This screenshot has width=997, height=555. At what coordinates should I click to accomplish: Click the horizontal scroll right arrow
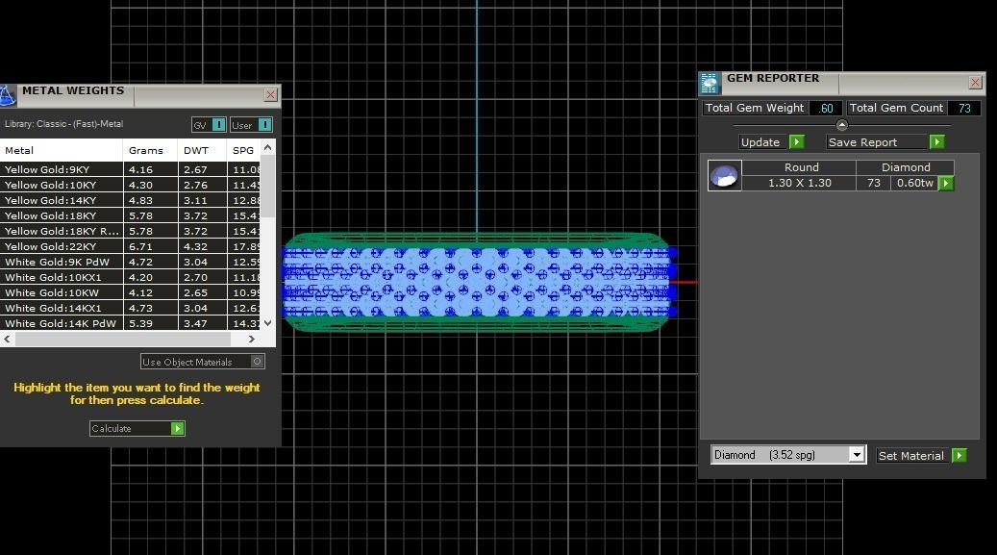(252, 340)
